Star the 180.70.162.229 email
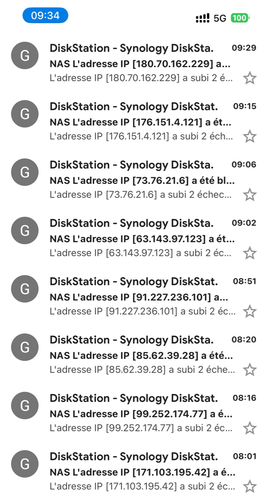 pyautogui.click(x=250, y=78)
